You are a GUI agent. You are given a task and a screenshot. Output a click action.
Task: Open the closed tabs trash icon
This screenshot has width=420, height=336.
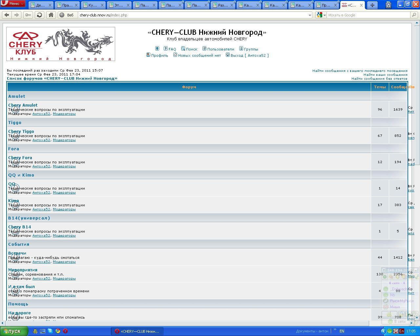click(388, 5)
